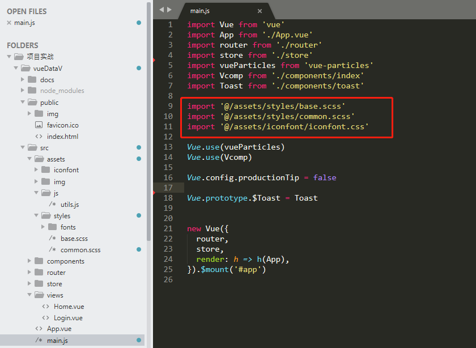Open App.vue in the src folder
The width and height of the screenshot is (476, 348).
point(59,329)
